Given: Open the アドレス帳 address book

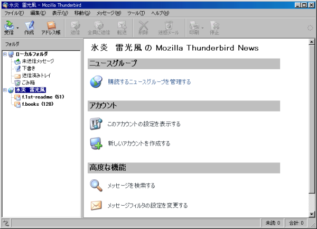Looking at the screenshot, I should pyautogui.click(x=51, y=28).
